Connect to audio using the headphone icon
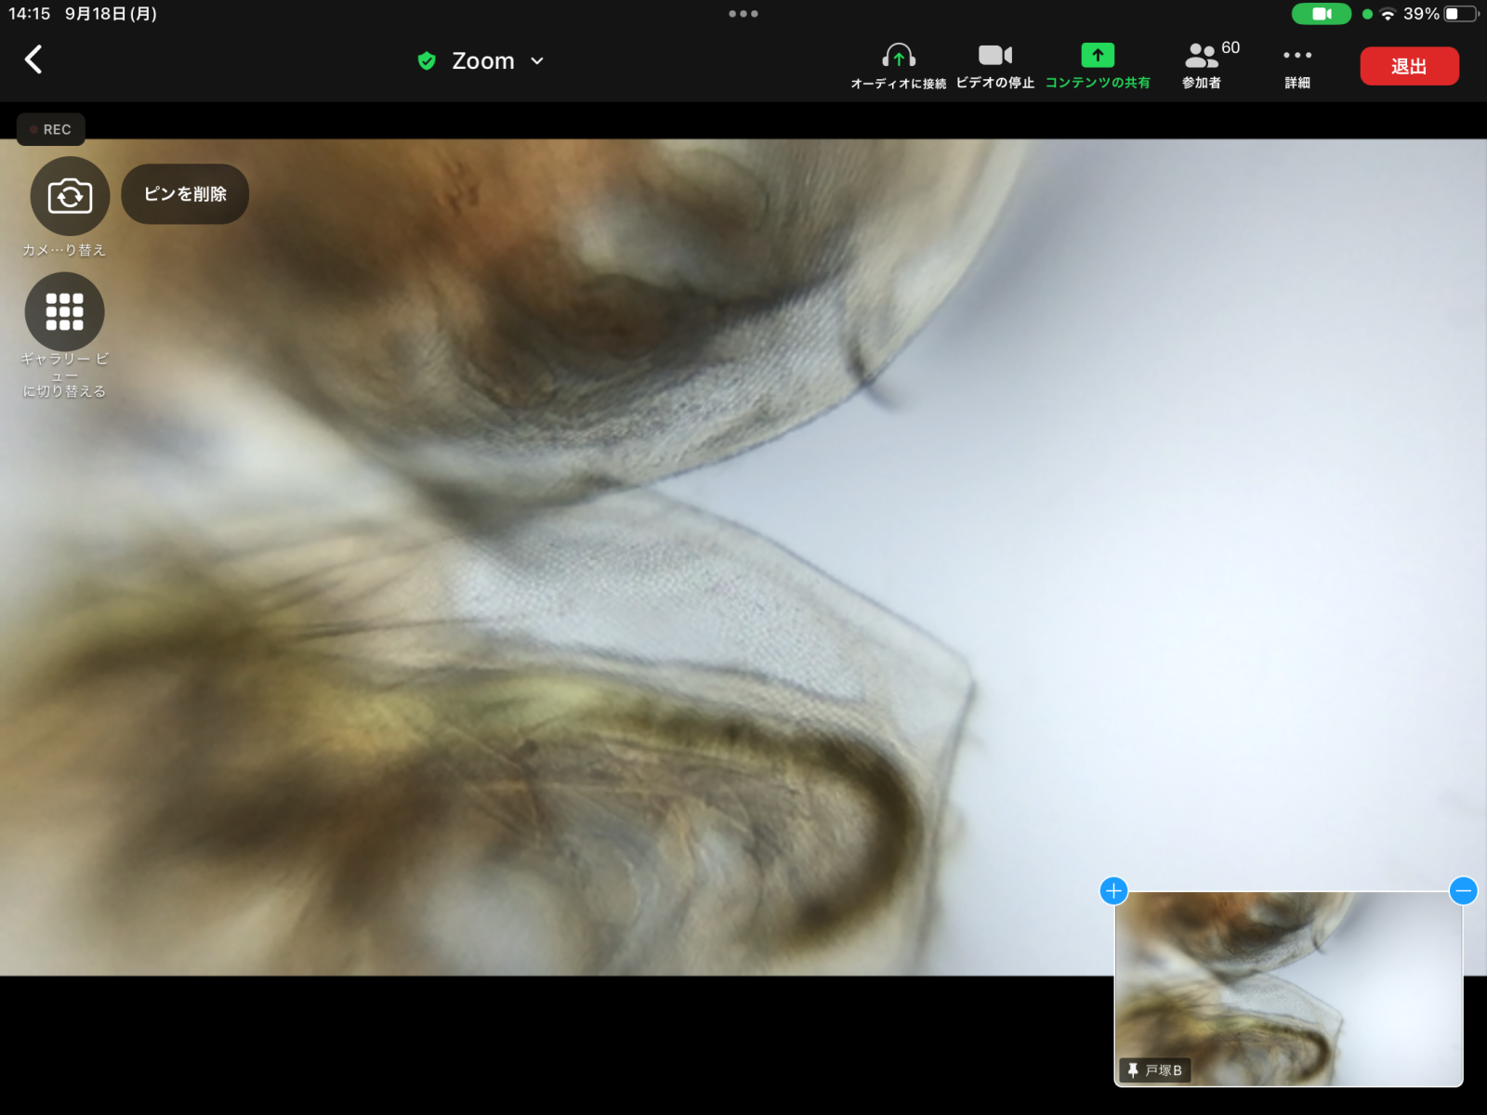The width and height of the screenshot is (1487, 1115). click(x=898, y=65)
